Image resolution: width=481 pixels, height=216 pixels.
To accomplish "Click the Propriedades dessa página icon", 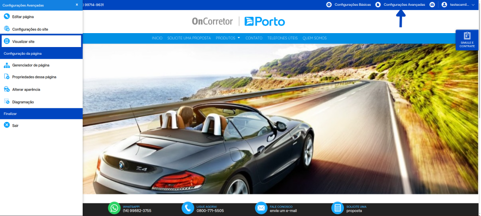I will 7,77.
